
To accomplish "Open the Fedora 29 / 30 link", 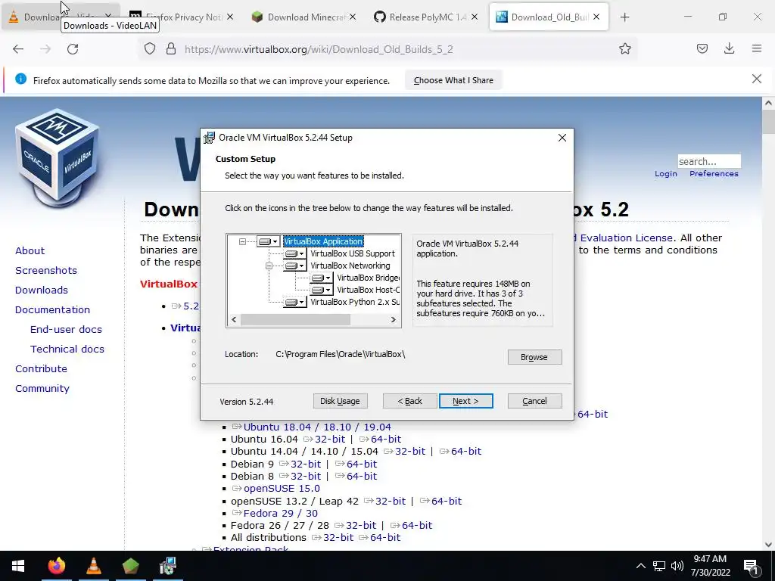I will [280, 514].
